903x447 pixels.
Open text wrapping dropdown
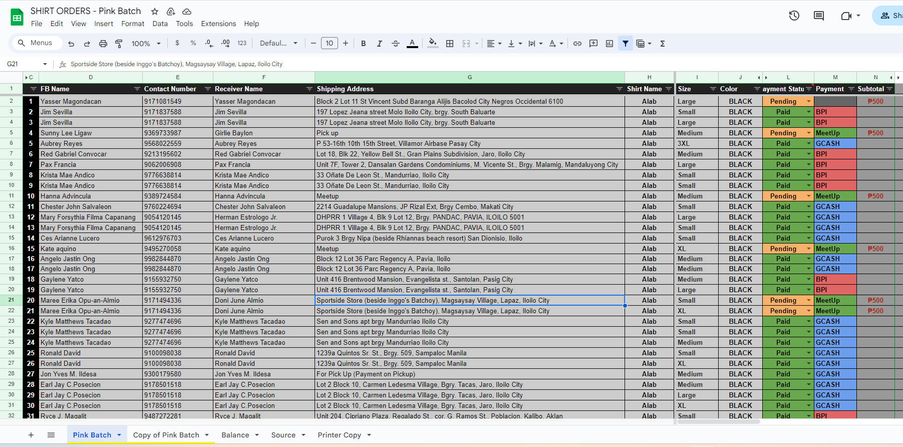click(535, 44)
